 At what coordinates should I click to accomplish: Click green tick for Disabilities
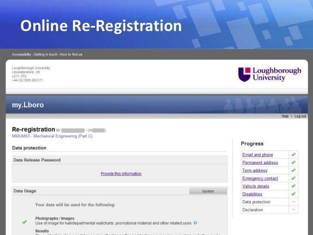click(293, 194)
